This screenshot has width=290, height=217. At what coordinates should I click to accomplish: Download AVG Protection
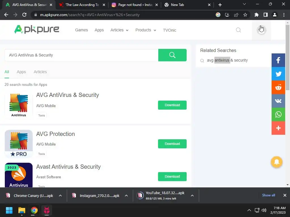coord(172,144)
